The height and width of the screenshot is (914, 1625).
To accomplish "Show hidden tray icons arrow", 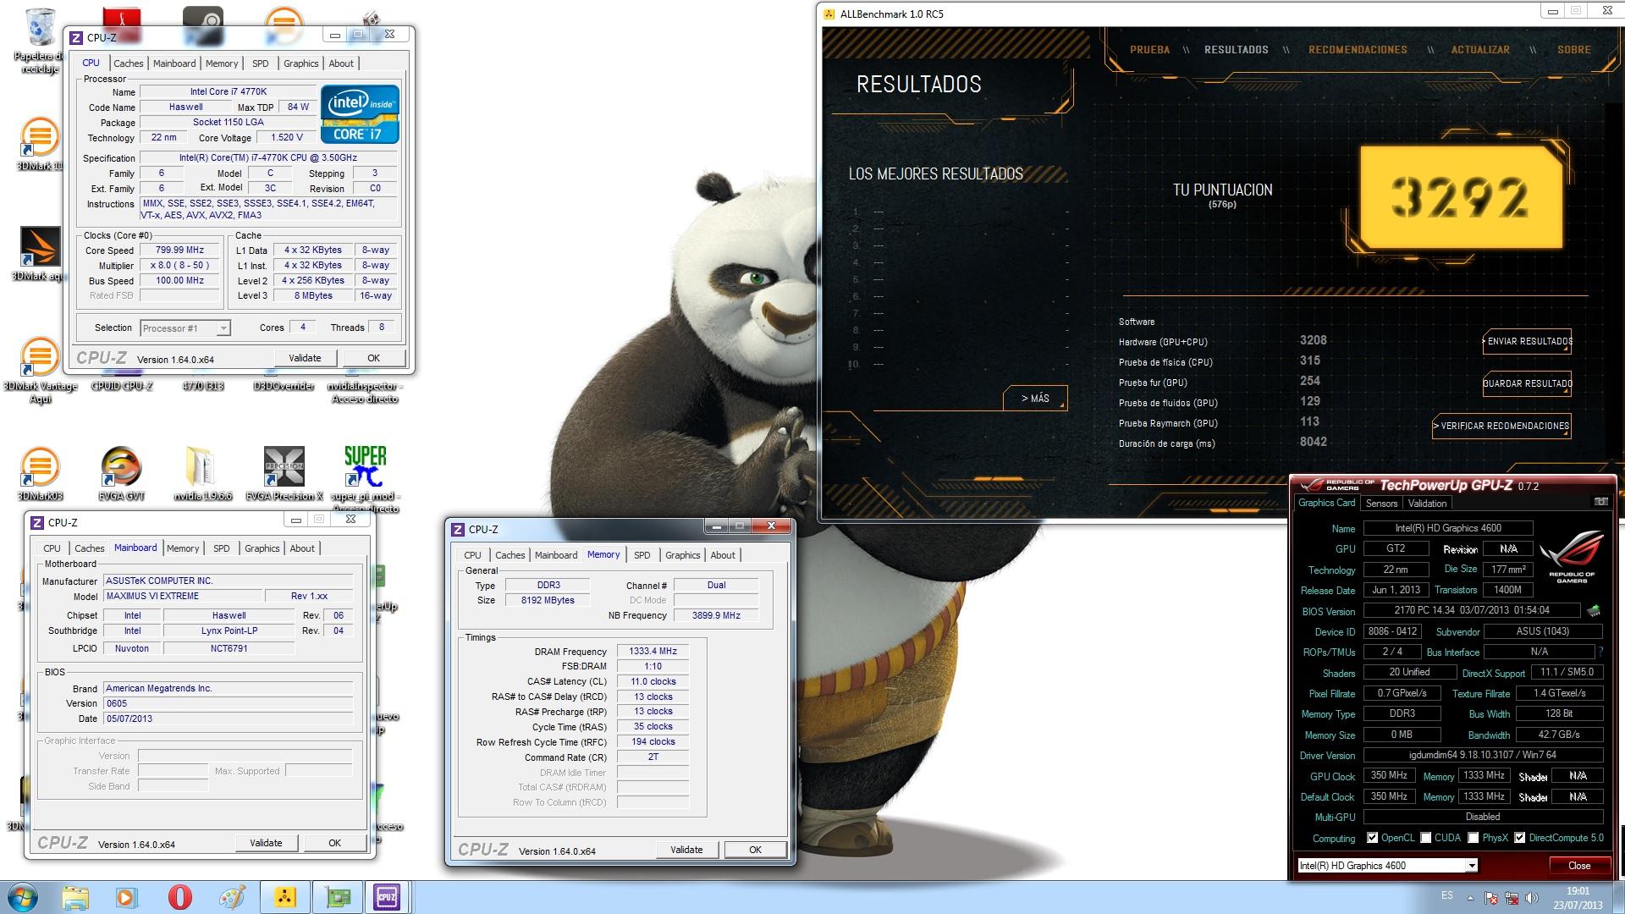I will tap(1470, 898).
